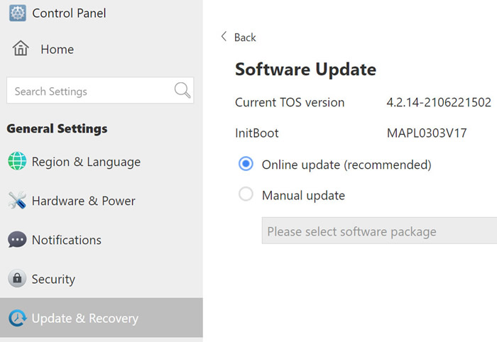Select the Manual update radio button
The height and width of the screenshot is (342, 497).
[x=246, y=194]
